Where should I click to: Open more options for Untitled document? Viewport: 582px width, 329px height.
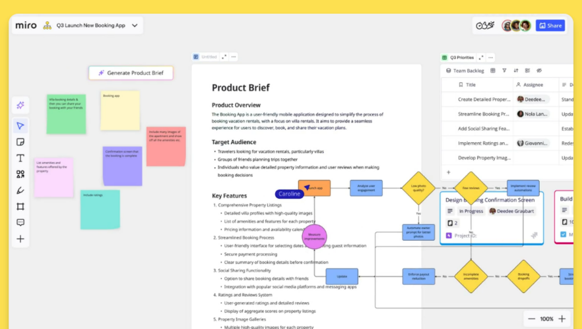coord(234,57)
